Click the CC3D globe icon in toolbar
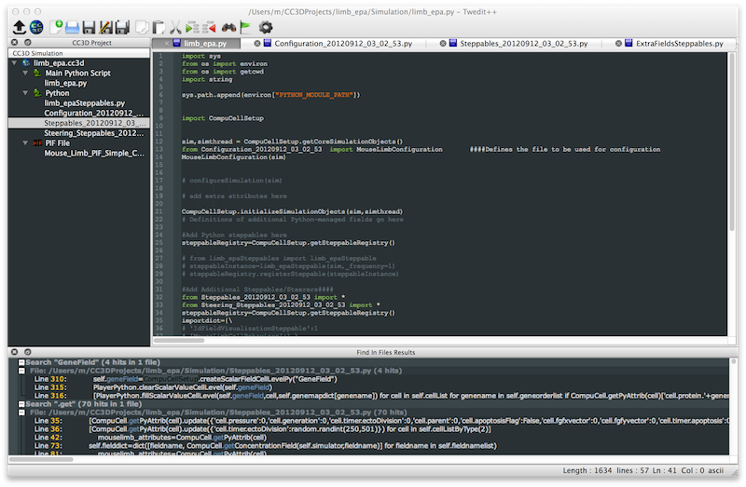 tap(35, 27)
